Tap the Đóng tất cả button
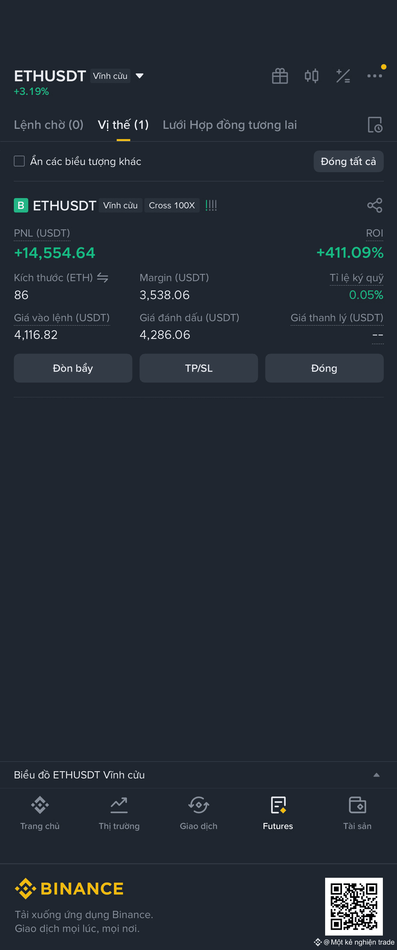This screenshot has height=950, width=397. click(348, 161)
